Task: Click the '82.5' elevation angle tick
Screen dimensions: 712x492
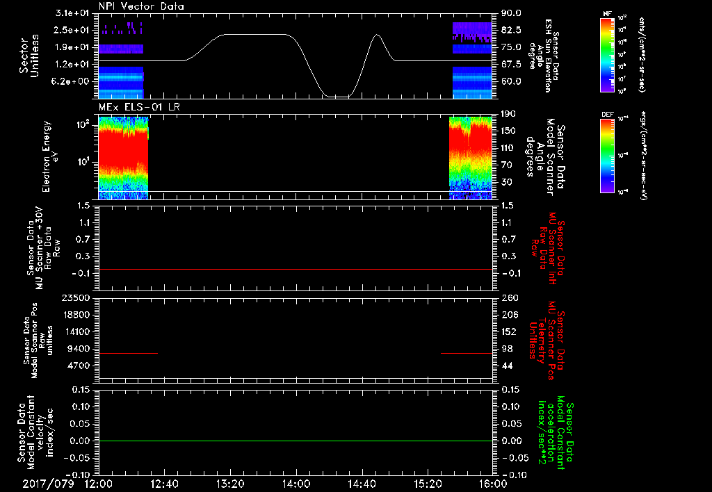Action: (x=511, y=30)
